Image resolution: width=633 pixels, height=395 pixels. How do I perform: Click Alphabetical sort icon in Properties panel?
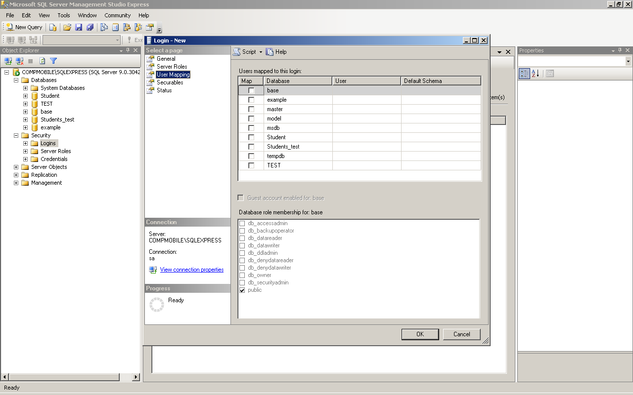[x=536, y=74]
